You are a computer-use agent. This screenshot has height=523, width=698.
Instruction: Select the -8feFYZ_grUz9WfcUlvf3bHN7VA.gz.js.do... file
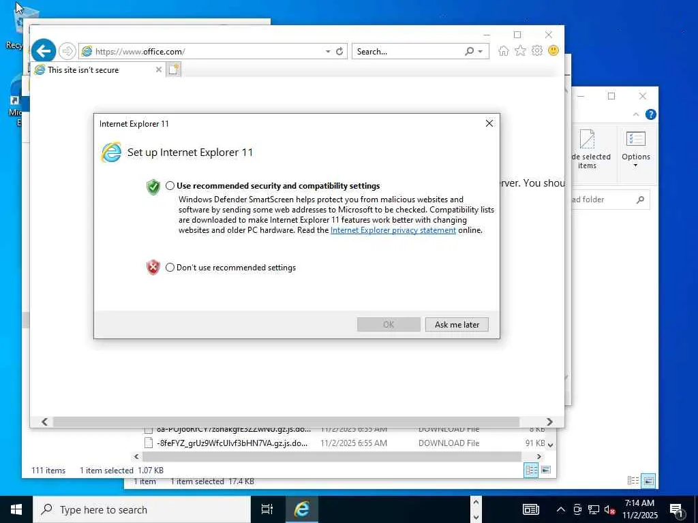tap(232, 443)
